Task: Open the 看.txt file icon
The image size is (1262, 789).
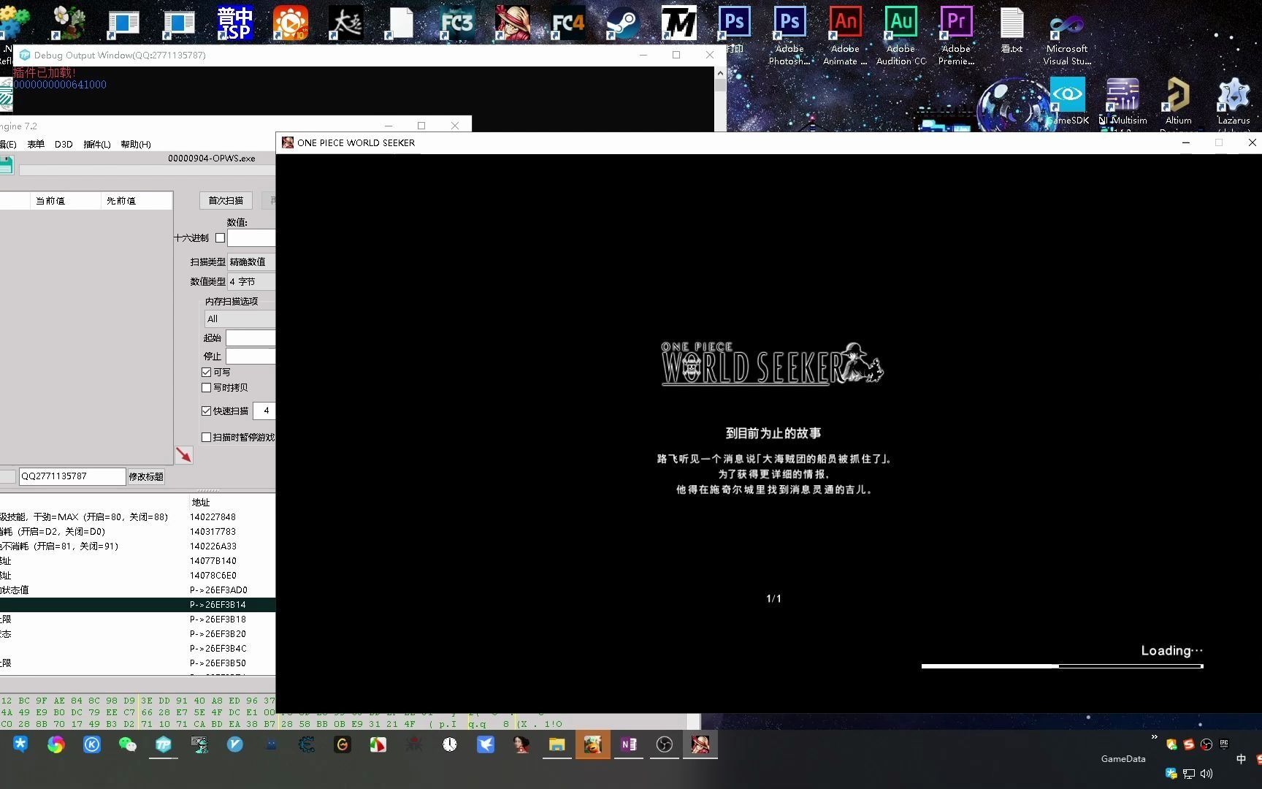Action: [x=1011, y=29]
